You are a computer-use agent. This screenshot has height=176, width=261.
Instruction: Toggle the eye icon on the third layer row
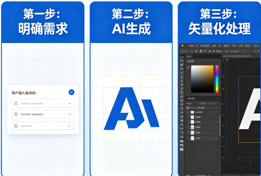coord(189,122)
